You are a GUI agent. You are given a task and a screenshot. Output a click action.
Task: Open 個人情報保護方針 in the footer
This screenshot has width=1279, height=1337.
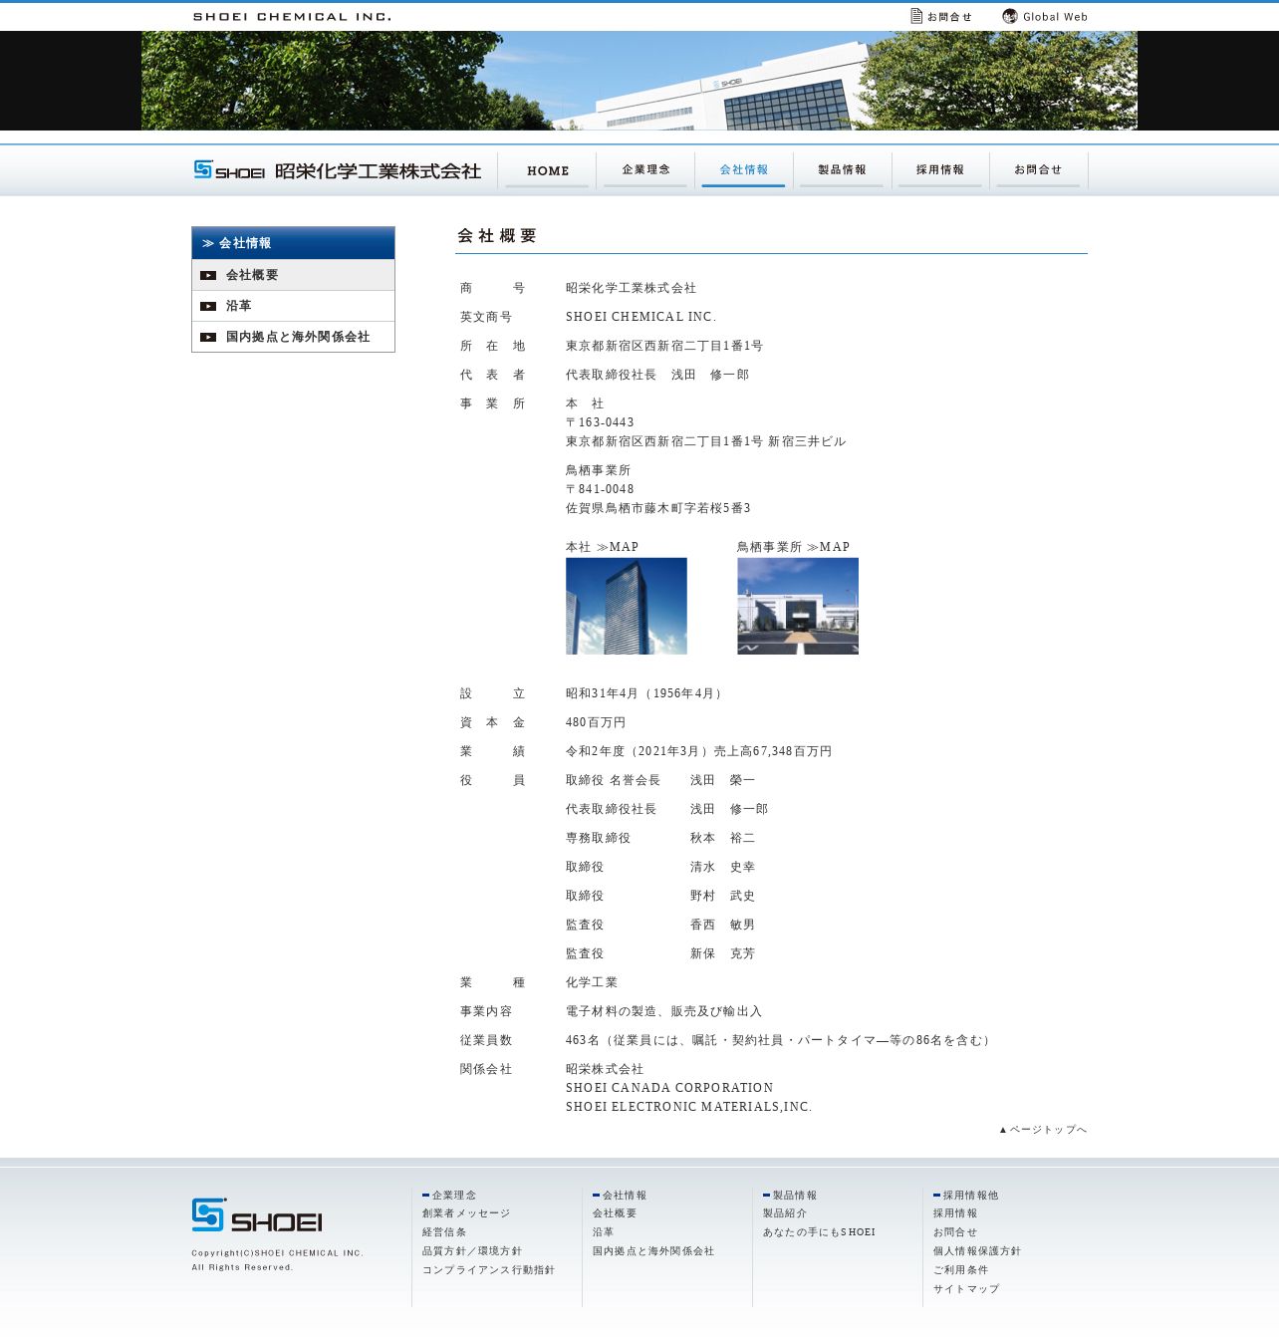pyautogui.click(x=977, y=1251)
